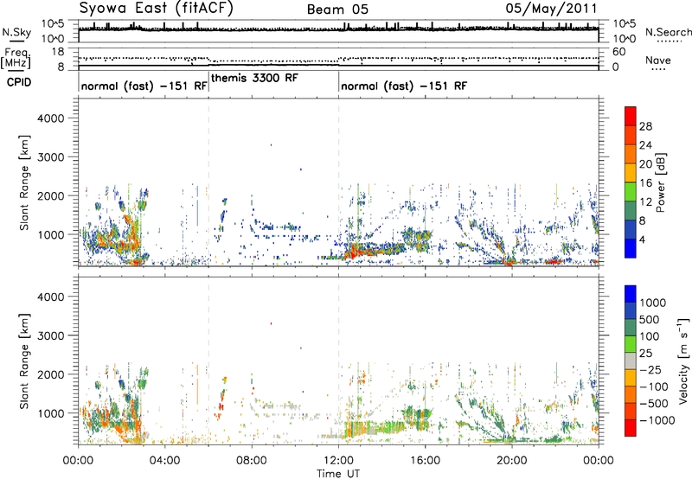
Task: Click the '-25' label on Velocity color bar
Action: [650, 370]
